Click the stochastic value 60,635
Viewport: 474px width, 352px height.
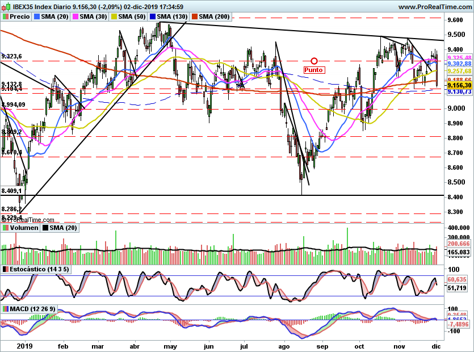tap(457, 279)
